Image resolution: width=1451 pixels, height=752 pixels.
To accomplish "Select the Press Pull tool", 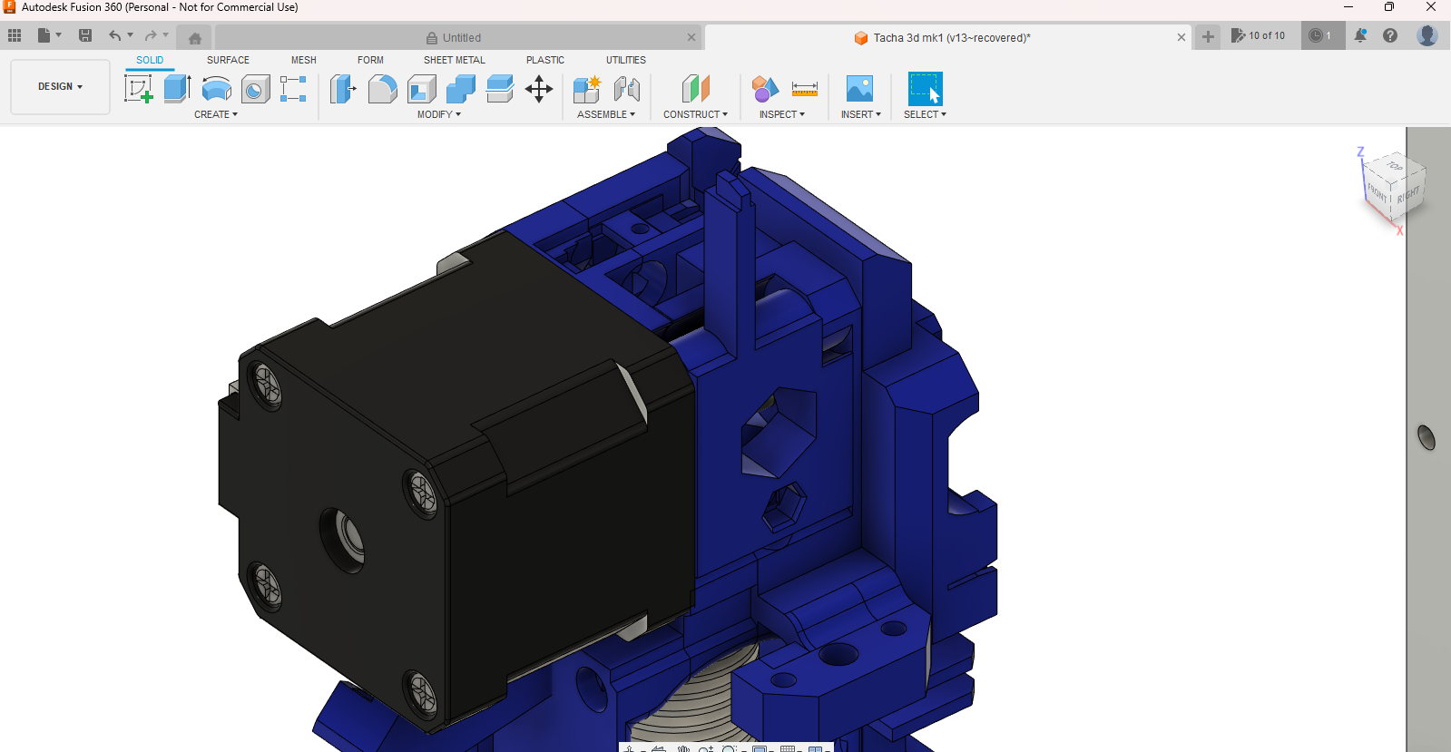I will 343,89.
